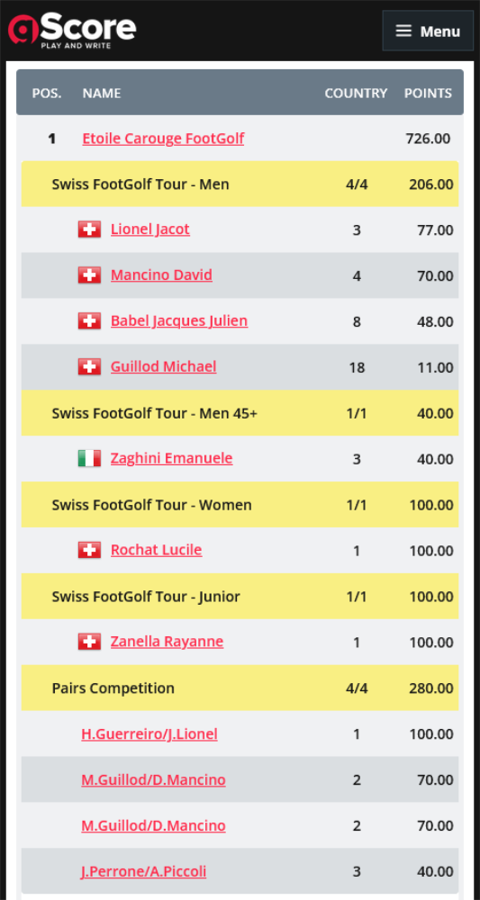Click Swiss flag beside Mancino David
Image resolution: width=480 pixels, height=900 pixels.
click(x=89, y=274)
